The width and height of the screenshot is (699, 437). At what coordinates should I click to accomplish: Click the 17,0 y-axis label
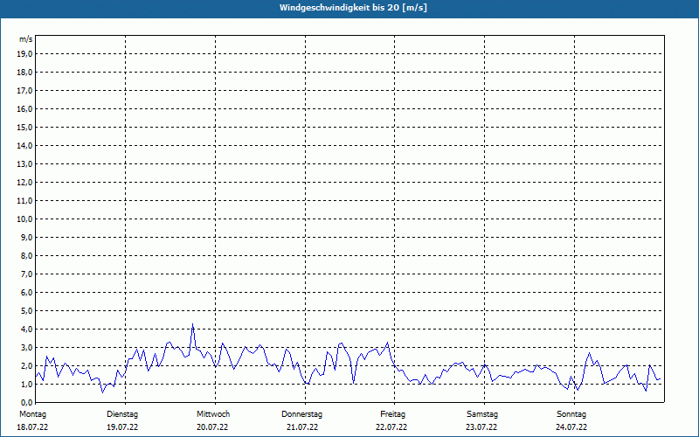(x=26, y=91)
